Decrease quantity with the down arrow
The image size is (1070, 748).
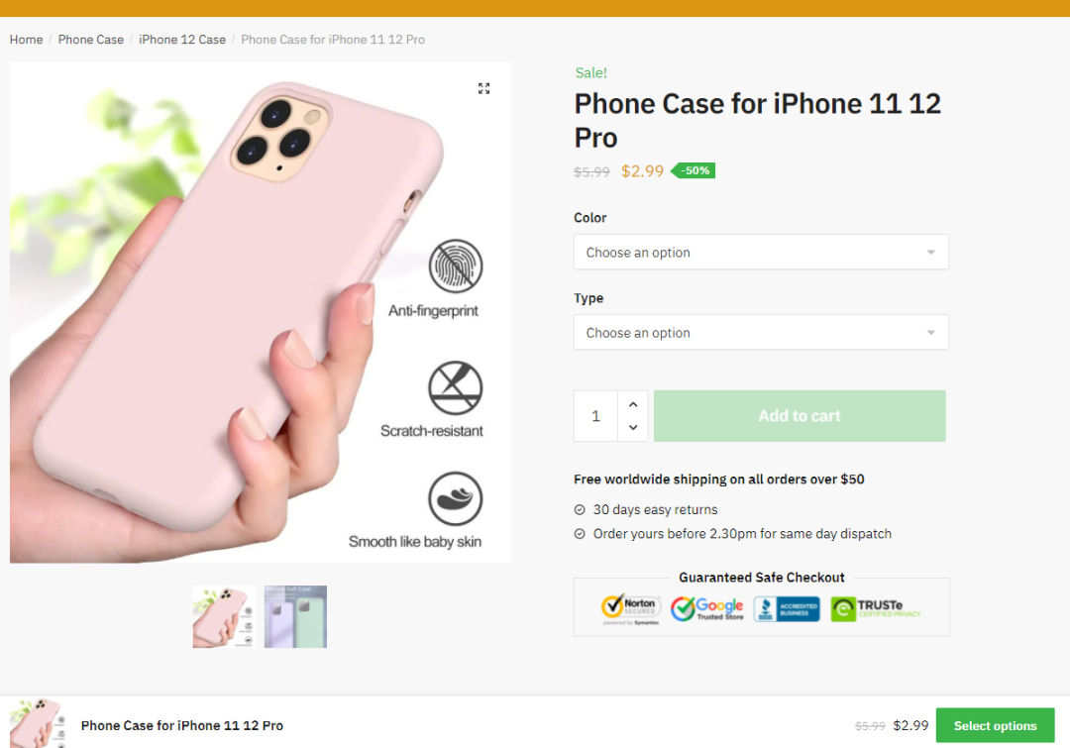click(633, 428)
